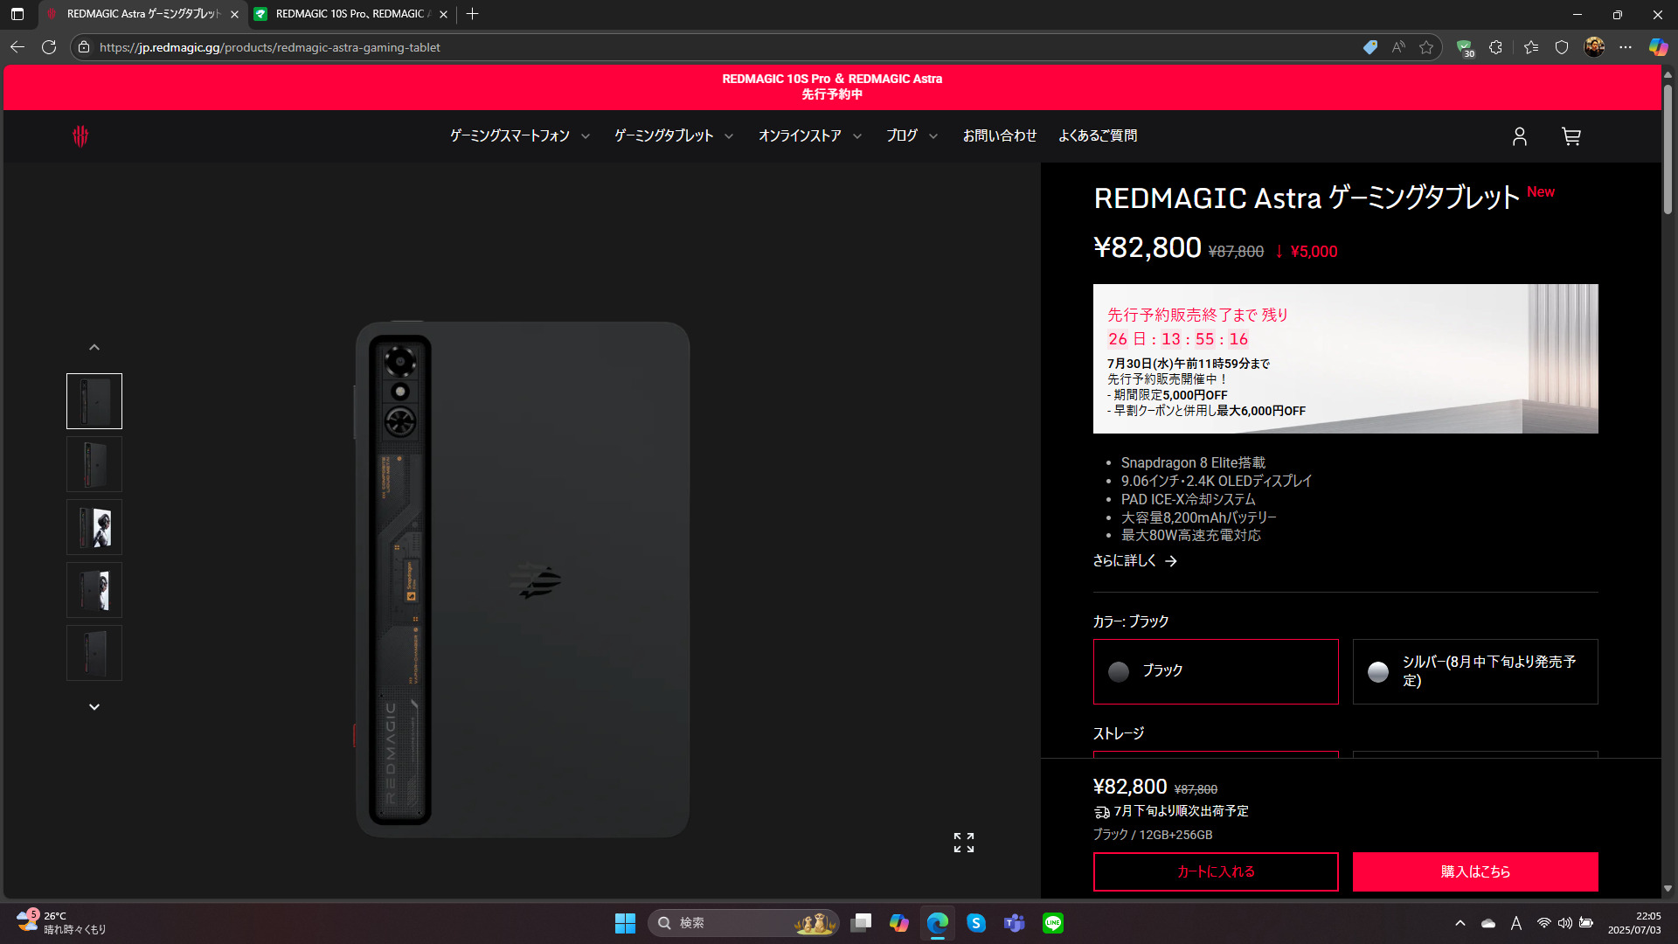
Task: Click the REDMAGIC logo in header
Action: tap(80, 136)
